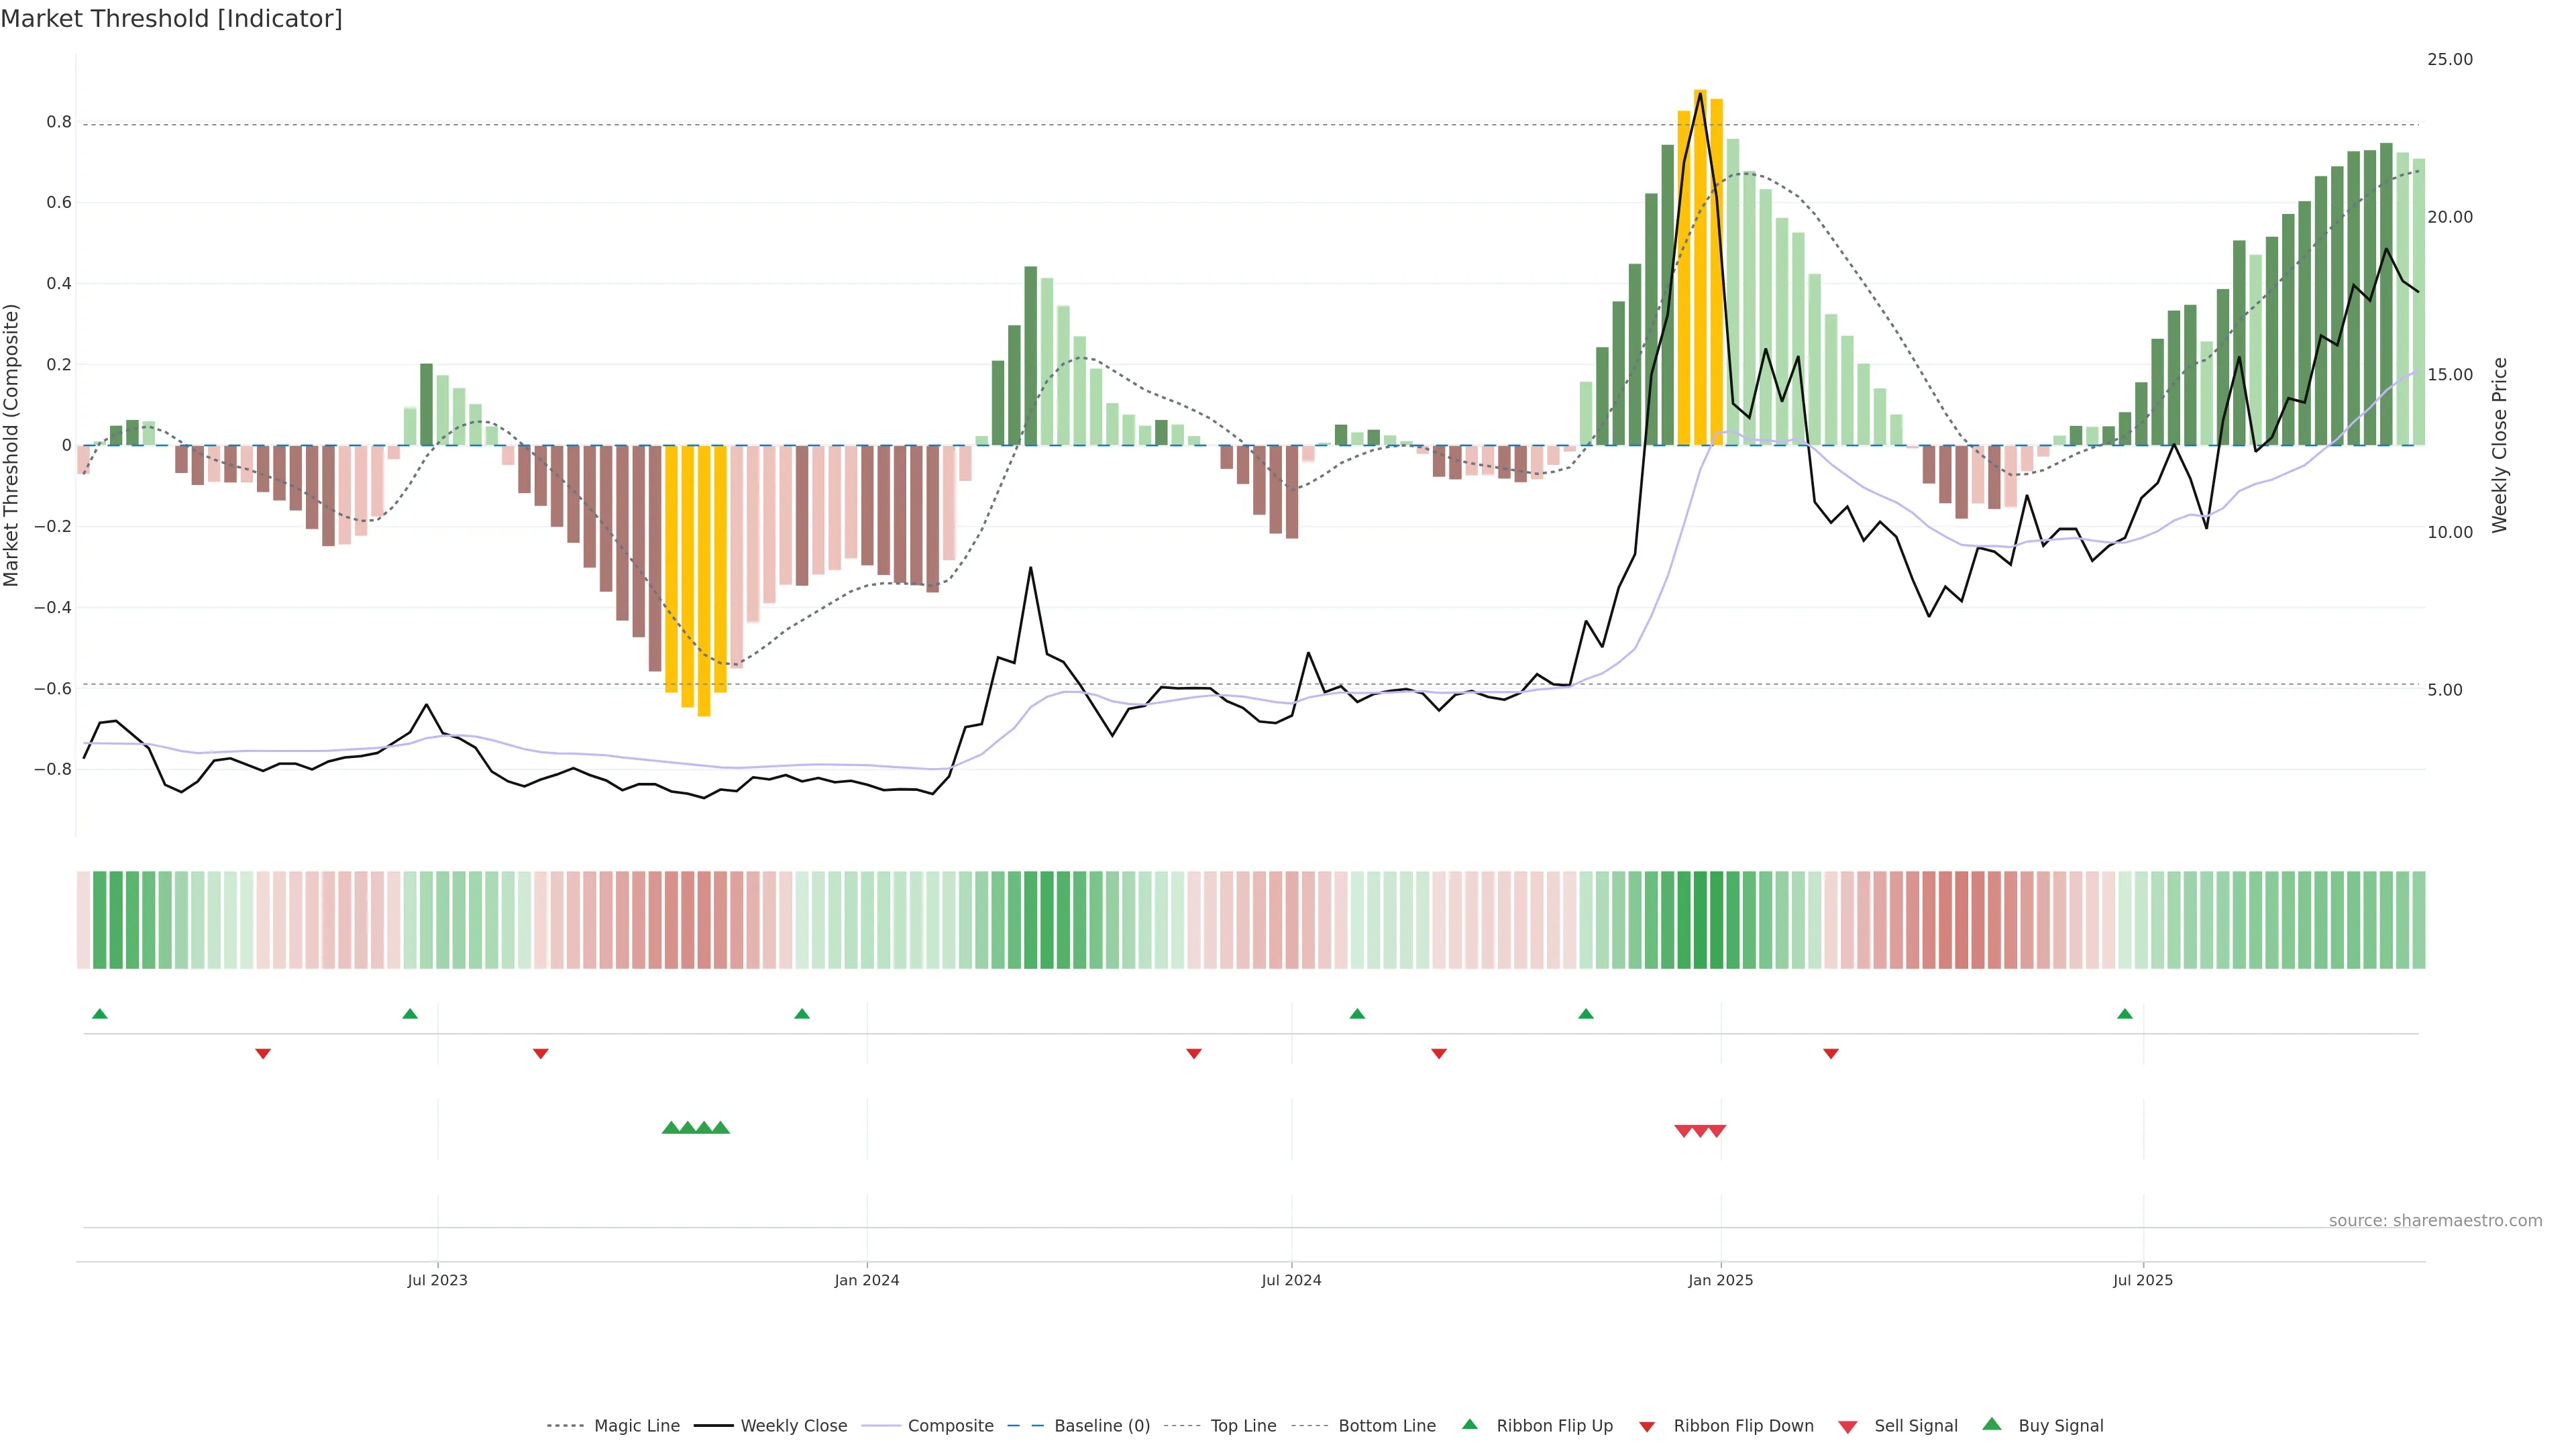Click the first red Ribbon Flip Down marker
Image resolution: width=2576 pixels, height=1449 pixels.
[263, 1053]
